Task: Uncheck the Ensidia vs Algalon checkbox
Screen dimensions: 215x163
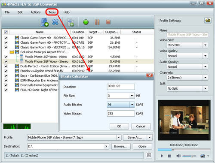Action: point(6,71)
